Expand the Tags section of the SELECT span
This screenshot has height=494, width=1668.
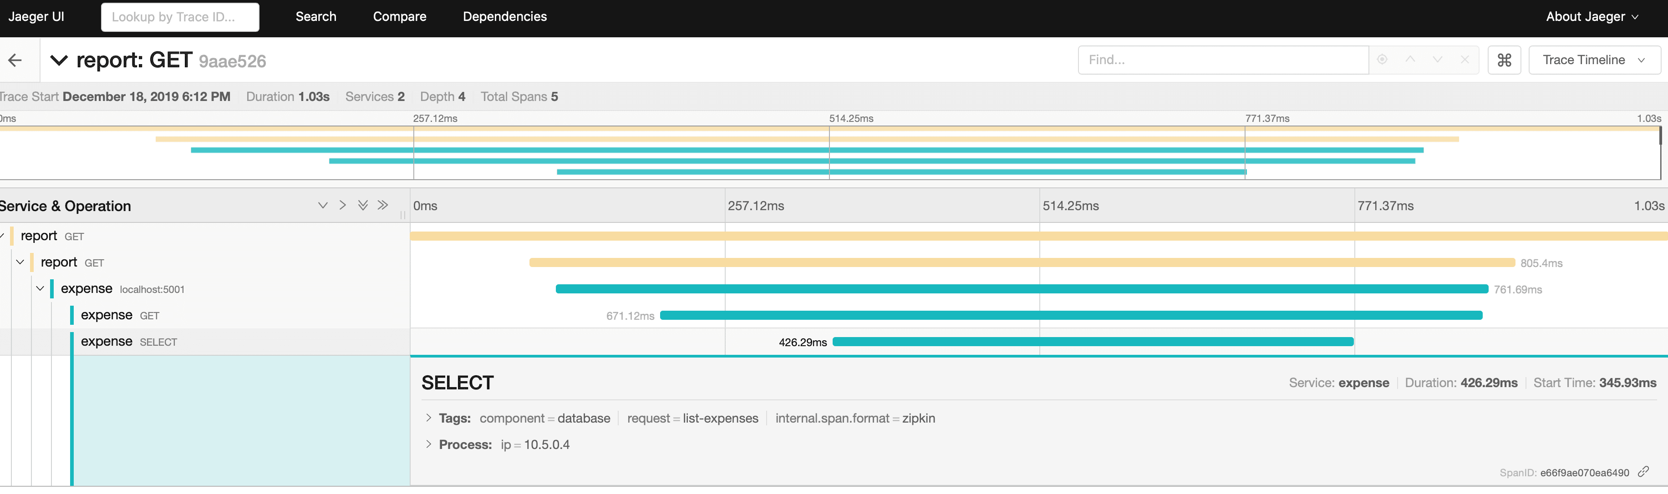(428, 418)
